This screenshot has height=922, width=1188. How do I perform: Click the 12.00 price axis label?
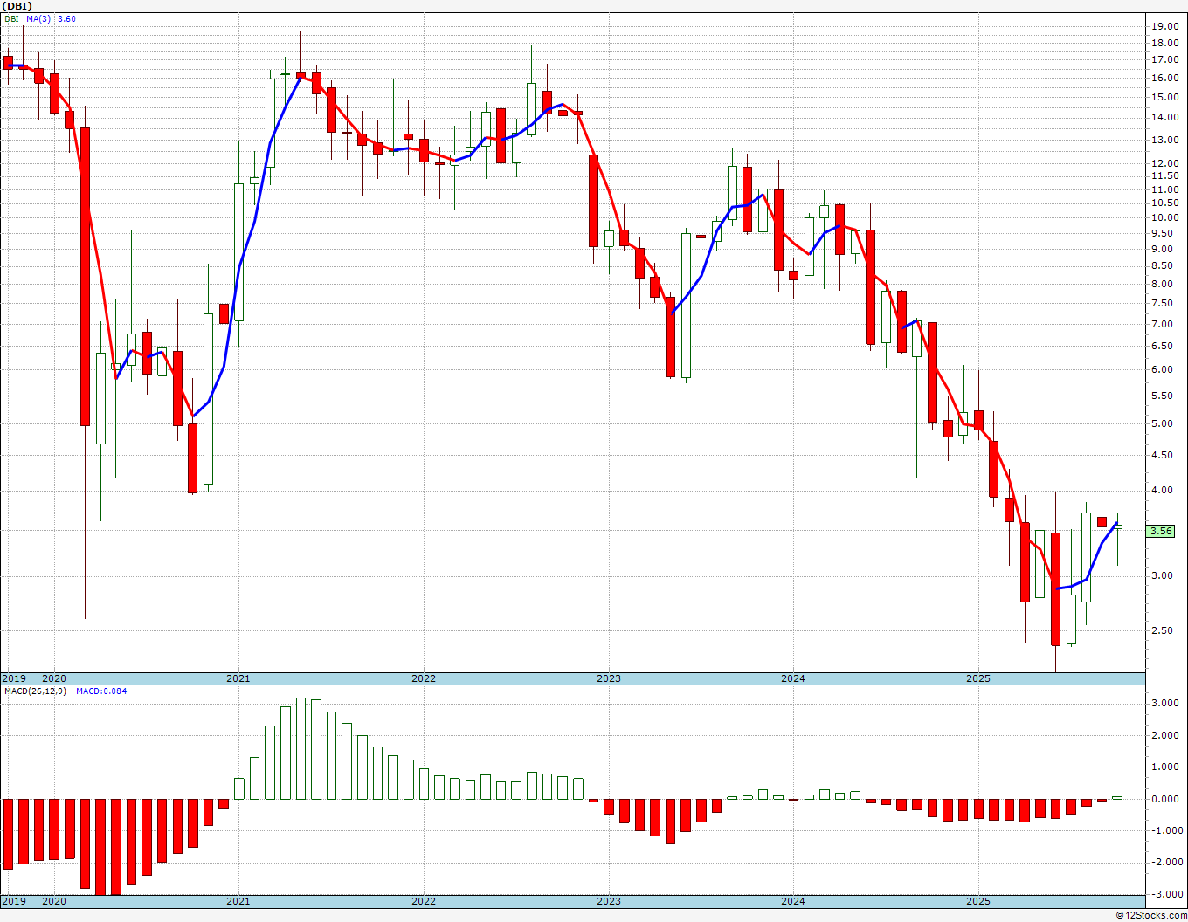click(1164, 163)
